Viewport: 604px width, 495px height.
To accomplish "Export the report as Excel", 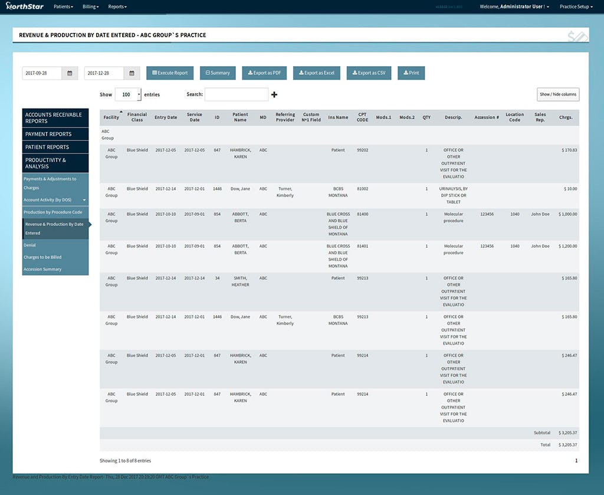I will pos(316,73).
